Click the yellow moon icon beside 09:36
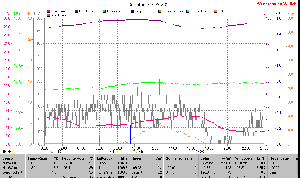300x178 pixels. coord(13,152)
